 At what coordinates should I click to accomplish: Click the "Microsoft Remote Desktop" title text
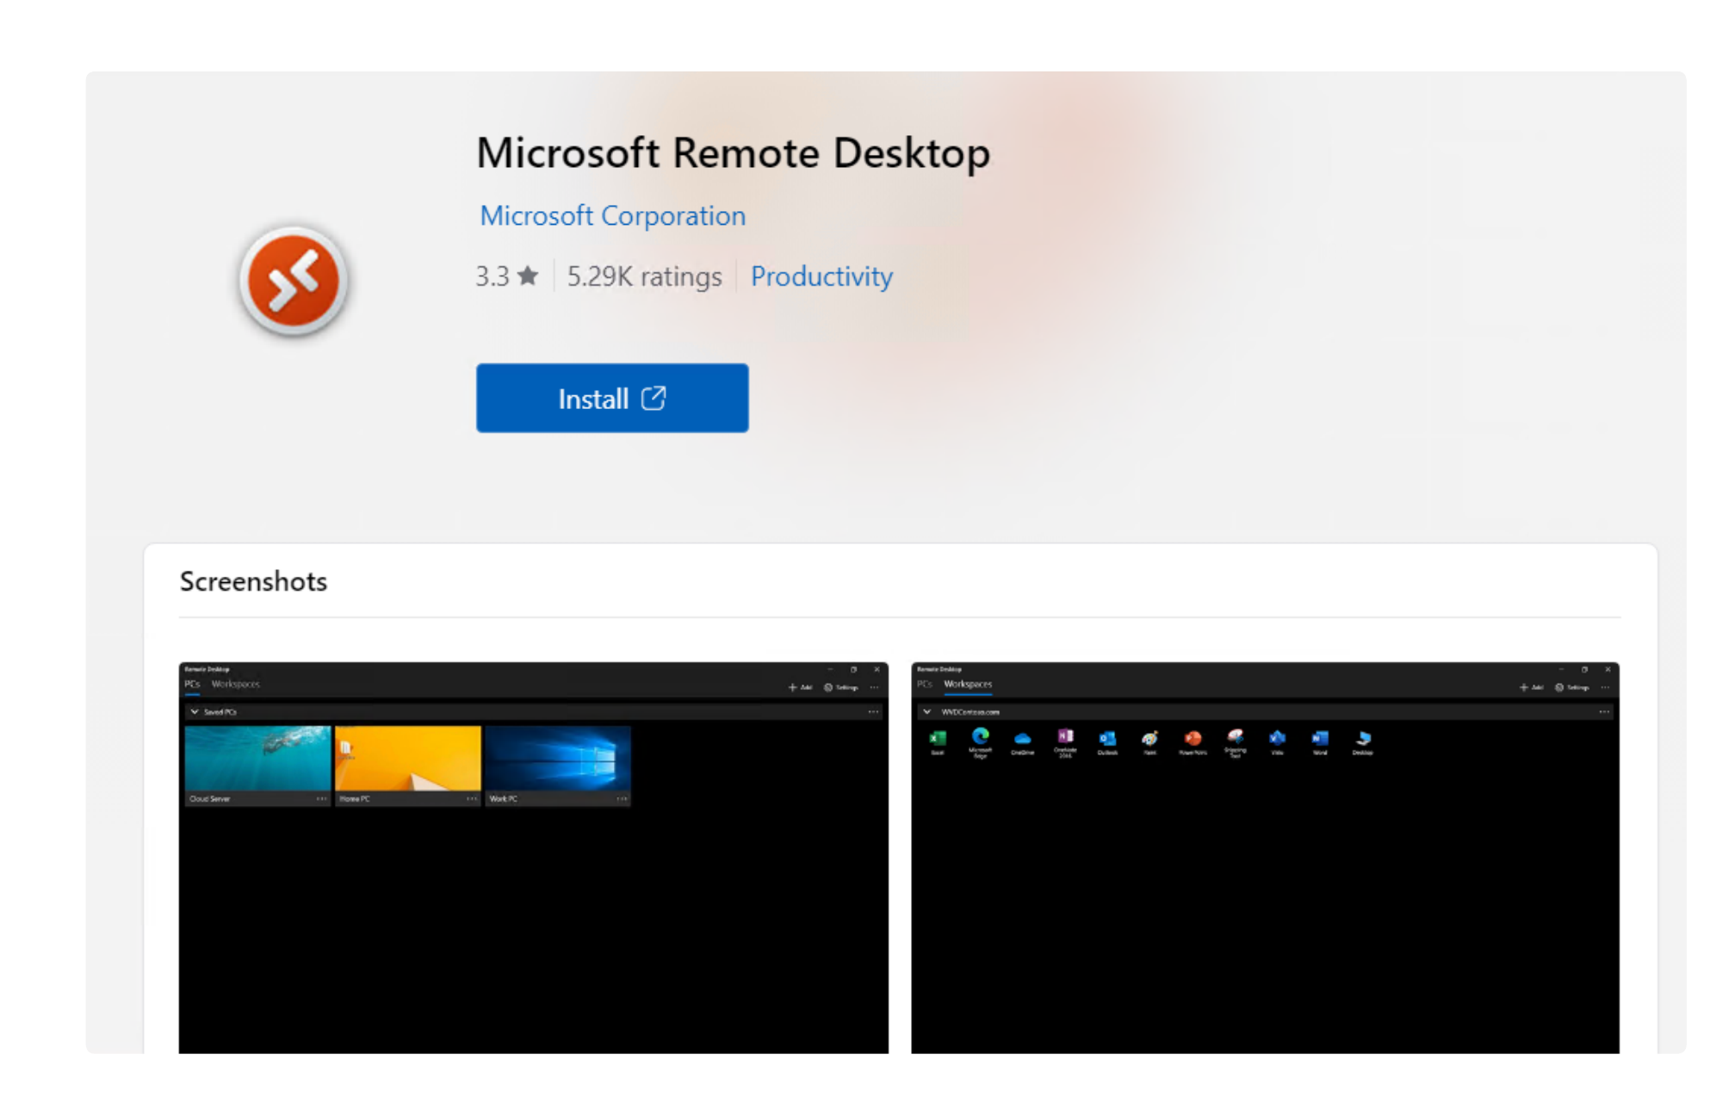(733, 153)
